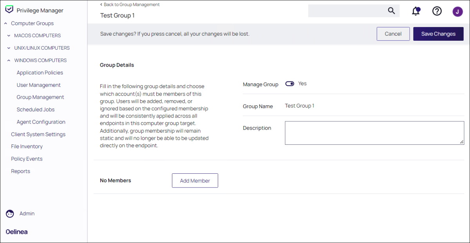This screenshot has width=470, height=243.
Task: Collapse the Computer Groups section
Action: click(x=6, y=23)
